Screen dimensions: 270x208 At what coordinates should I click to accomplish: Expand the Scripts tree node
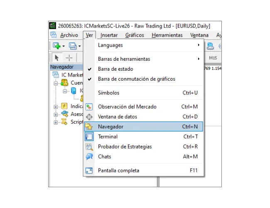click(x=56, y=123)
